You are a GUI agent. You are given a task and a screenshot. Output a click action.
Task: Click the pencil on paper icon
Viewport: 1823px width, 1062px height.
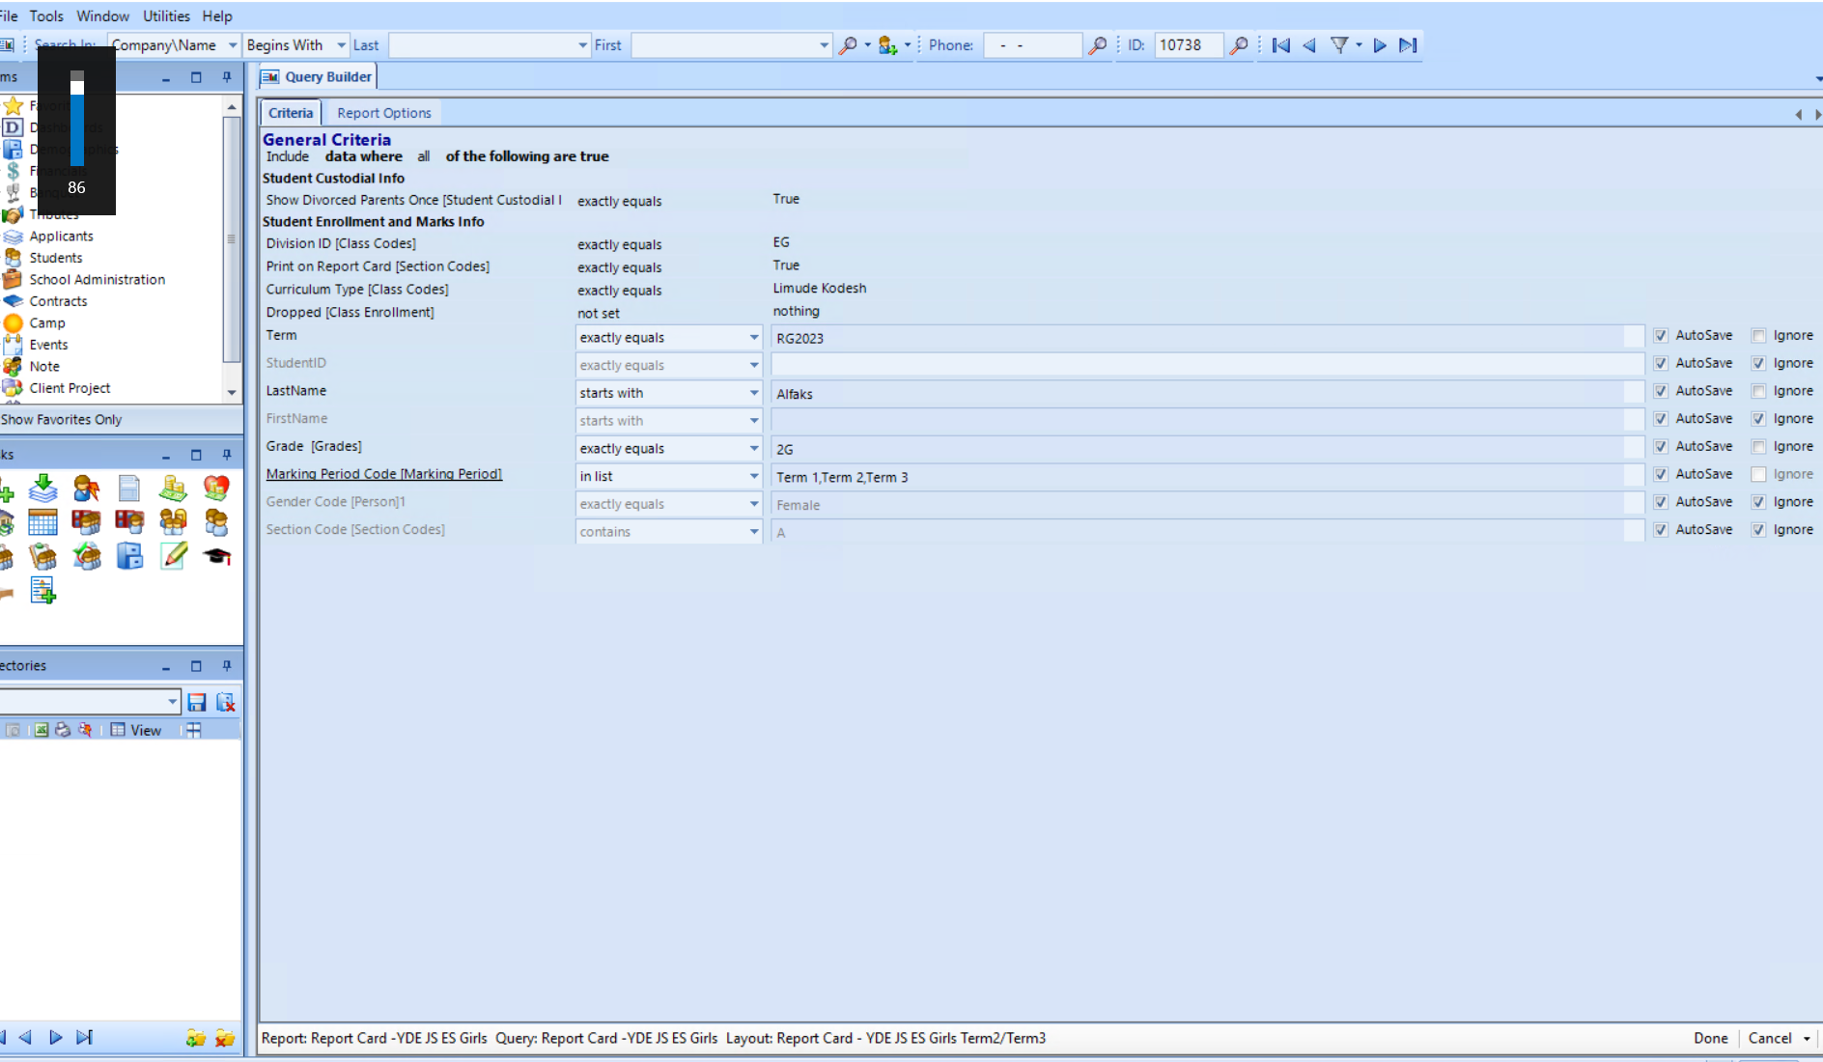click(173, 556)
